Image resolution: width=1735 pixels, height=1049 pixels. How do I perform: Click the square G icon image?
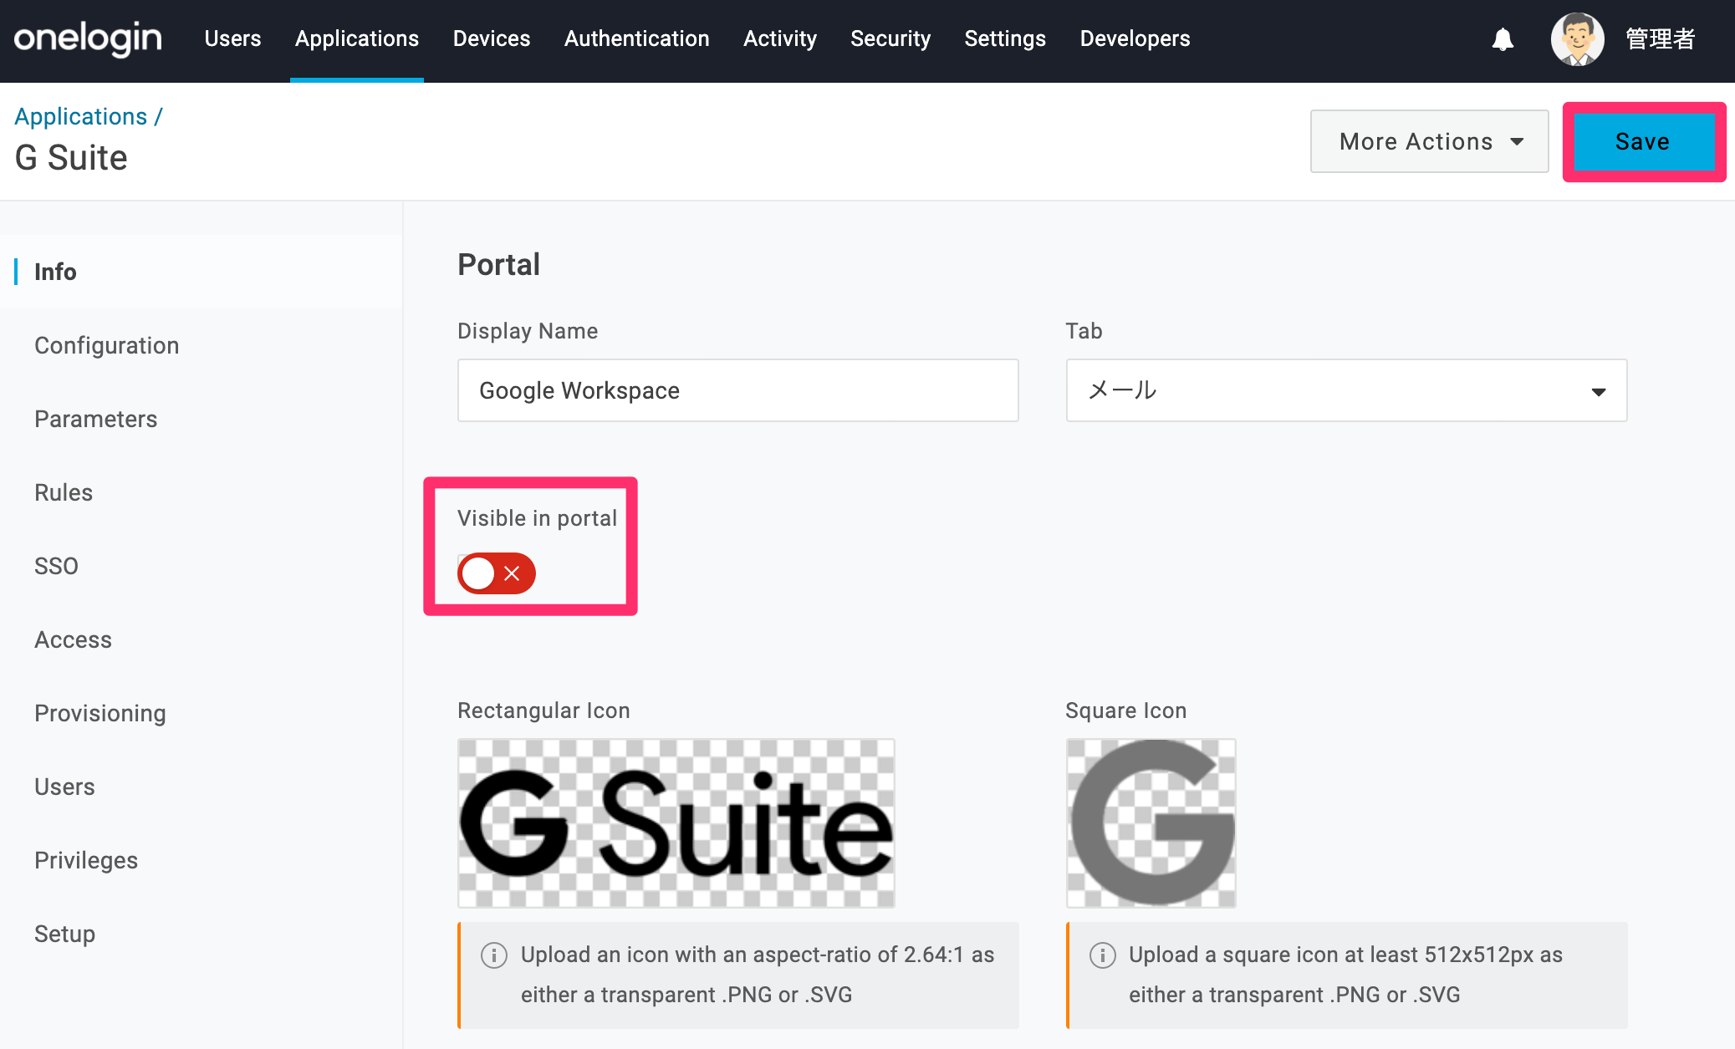point(1151,823)
